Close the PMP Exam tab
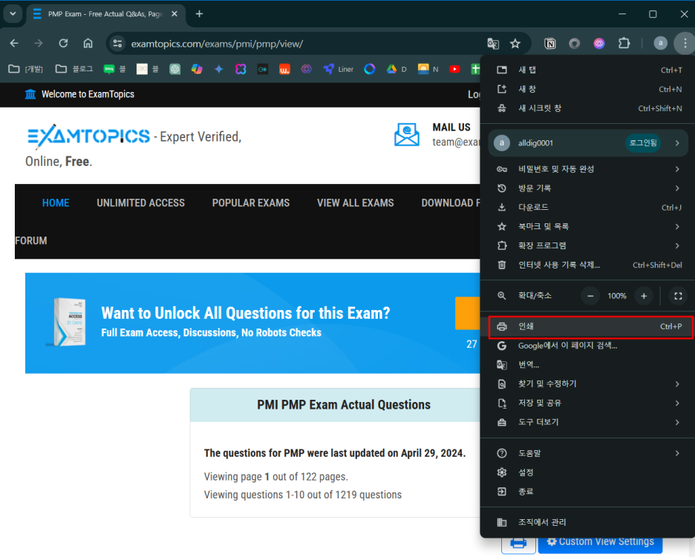 click(x=174, y=14)
